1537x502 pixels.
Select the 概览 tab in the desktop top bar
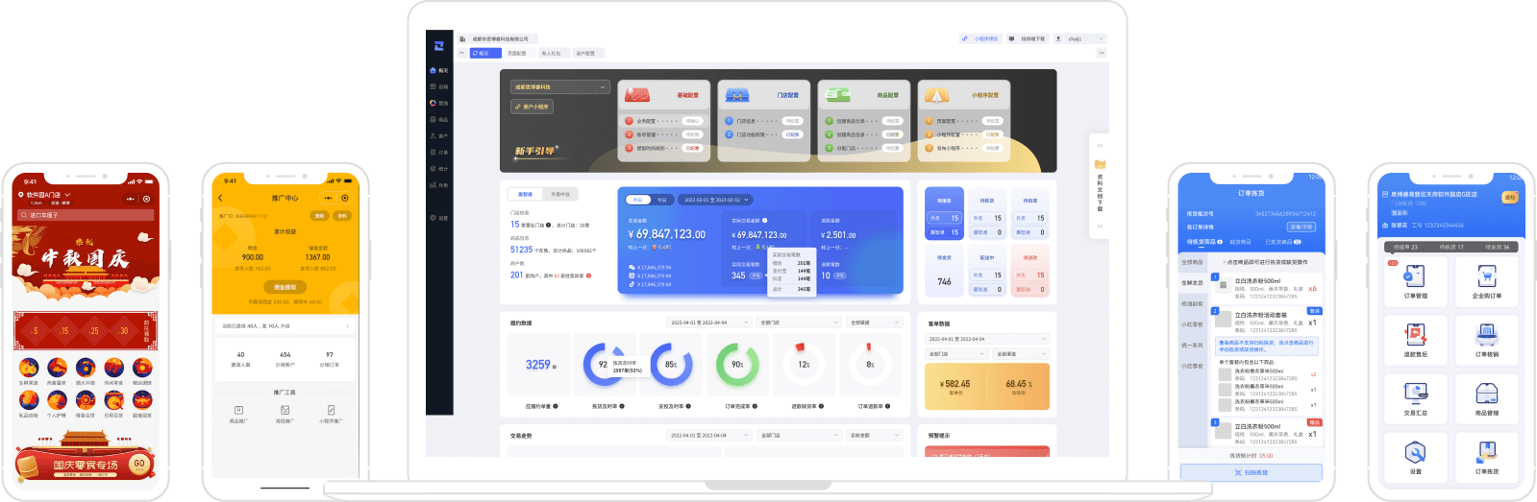coord(485,53)
